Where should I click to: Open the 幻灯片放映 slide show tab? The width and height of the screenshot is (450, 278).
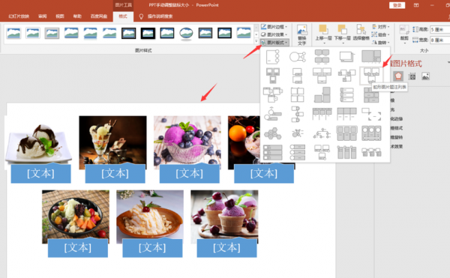click(x=19, y=16)
